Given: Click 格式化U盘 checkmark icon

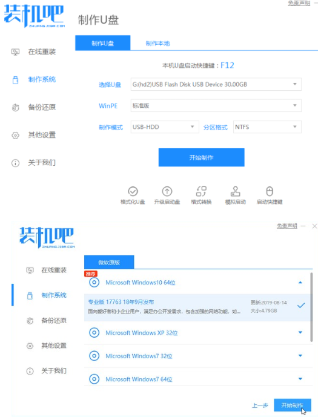Looking at the screenshot, I should [x=133, y=191].
